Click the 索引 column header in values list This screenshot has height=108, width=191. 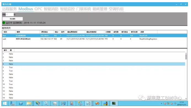coord(5,50)
